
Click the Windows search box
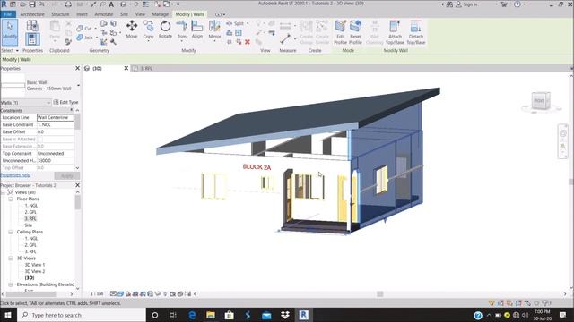82,315
